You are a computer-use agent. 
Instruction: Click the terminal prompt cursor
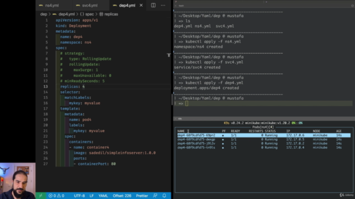[186, 103]
